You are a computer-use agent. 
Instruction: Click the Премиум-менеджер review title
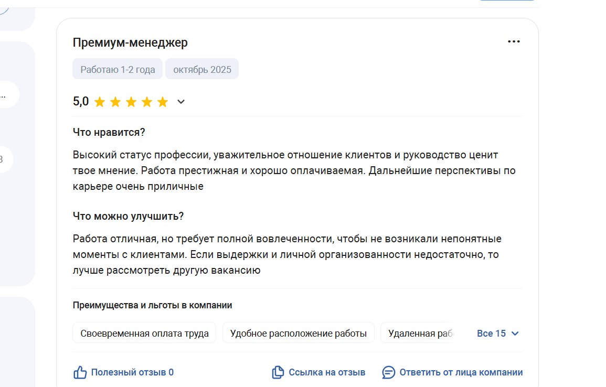click(x=130, y=42)
